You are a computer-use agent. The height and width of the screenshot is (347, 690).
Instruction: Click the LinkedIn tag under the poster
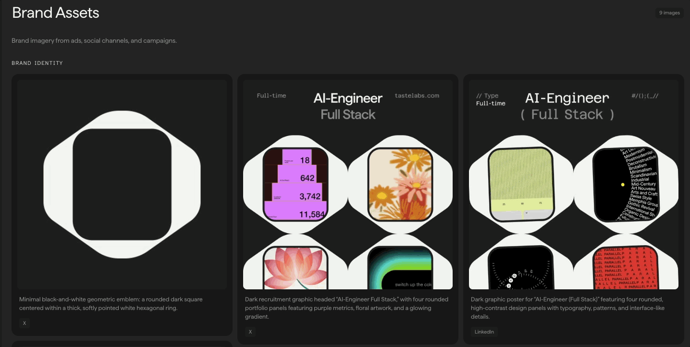click(484, 332)
